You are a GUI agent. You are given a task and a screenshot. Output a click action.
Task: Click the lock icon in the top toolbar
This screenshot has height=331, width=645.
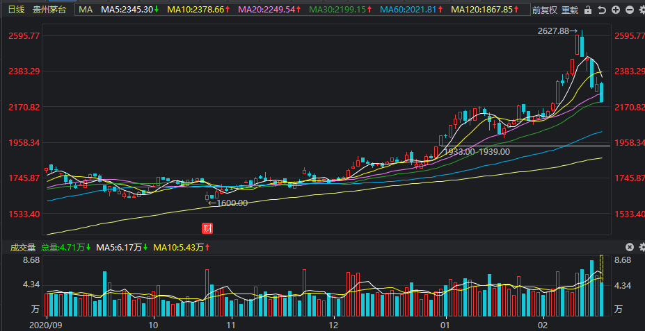point(589,10)
